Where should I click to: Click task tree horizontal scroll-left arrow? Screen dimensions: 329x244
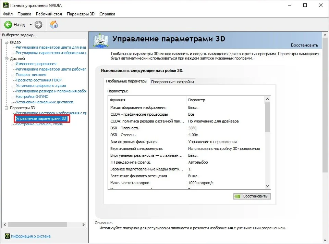[x=5, y=224]
